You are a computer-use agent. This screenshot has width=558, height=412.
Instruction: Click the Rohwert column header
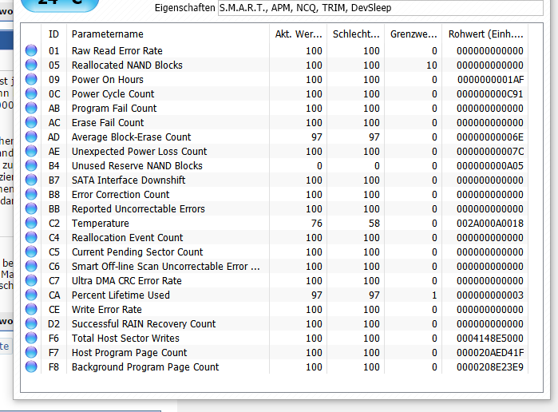(485, 34)
